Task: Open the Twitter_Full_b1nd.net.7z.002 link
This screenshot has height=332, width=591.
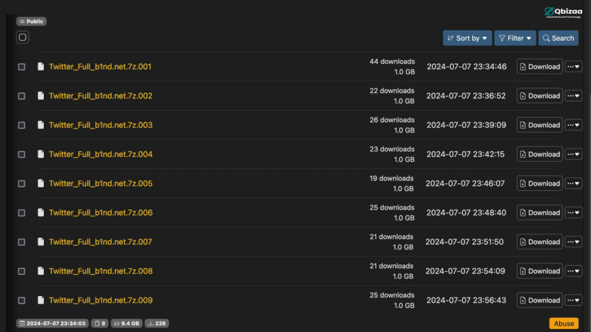Action: (x=100, y=96)
